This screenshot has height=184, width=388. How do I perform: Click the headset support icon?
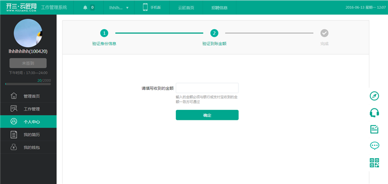[375, 113]
